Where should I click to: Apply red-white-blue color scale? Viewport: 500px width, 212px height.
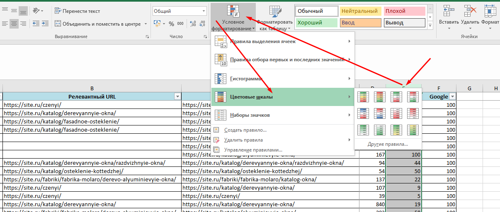[379, 113]
